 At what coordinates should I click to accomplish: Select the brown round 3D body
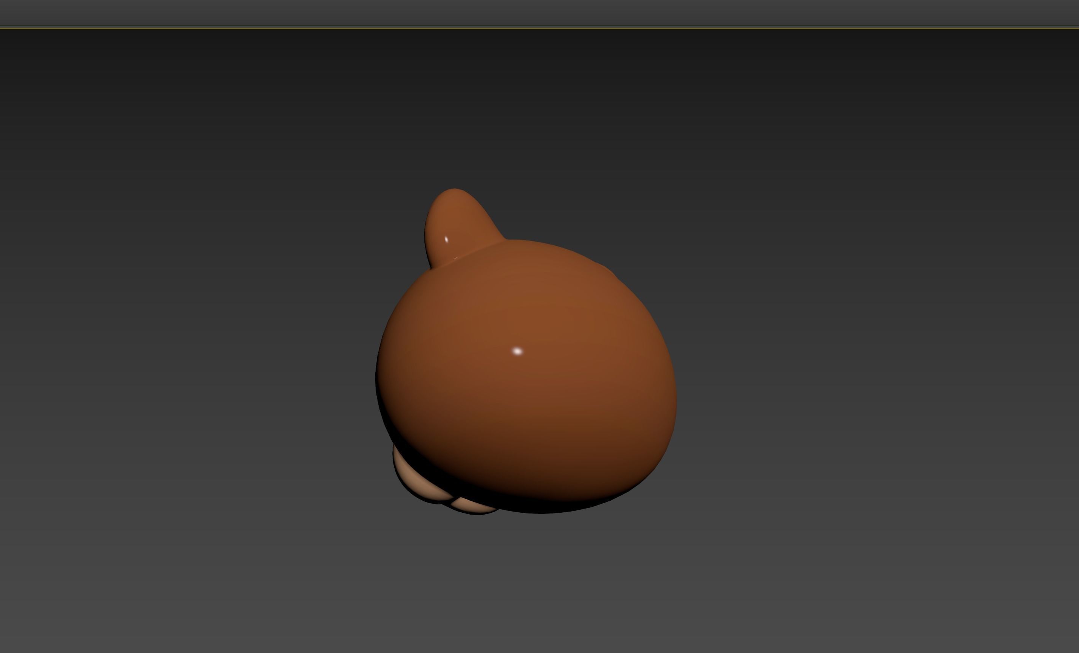click(x=525, y=377)
